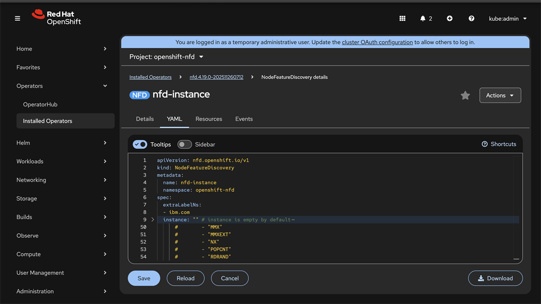Unfold the collapsed line 9 code arrow
541x304 pixels.
tap(153, 220)
